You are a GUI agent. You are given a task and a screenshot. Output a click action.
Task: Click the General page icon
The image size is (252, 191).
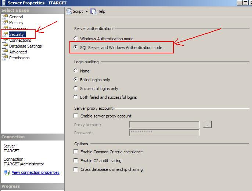pyautogui.click(x=5, y=17)
